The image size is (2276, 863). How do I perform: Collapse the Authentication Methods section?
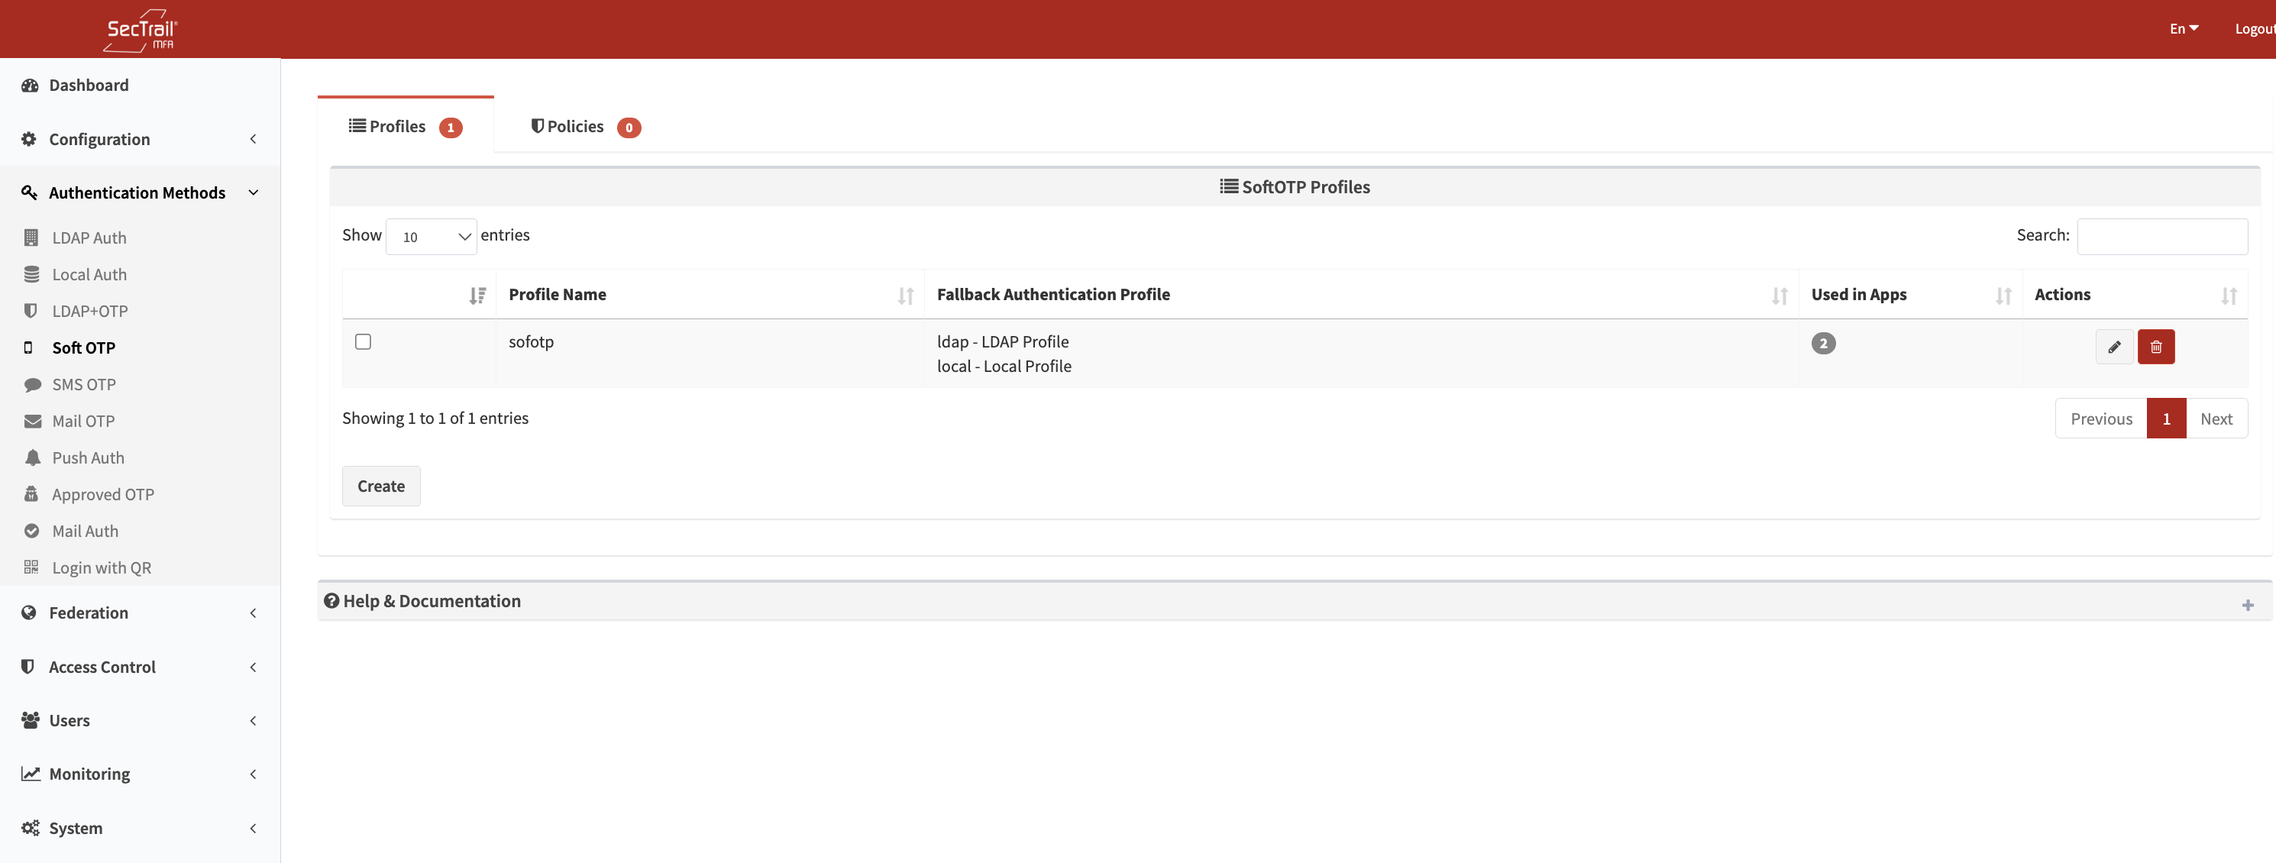pos(137,192)
